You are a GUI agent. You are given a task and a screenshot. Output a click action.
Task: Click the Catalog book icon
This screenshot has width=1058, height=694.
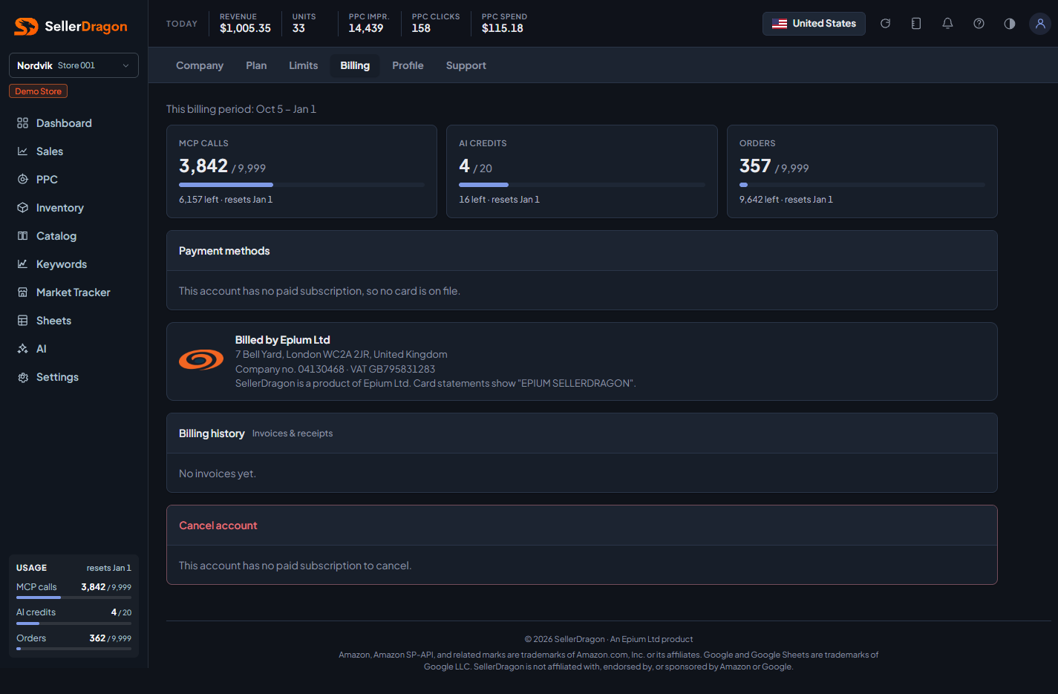click(x=23, y=236)
